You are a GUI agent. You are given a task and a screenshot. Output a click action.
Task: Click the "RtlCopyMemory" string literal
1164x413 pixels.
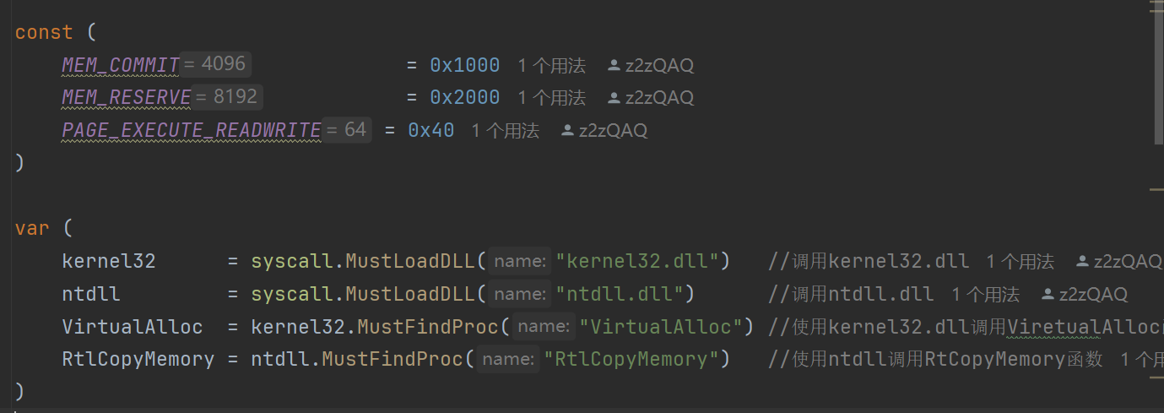pos(636,359)
